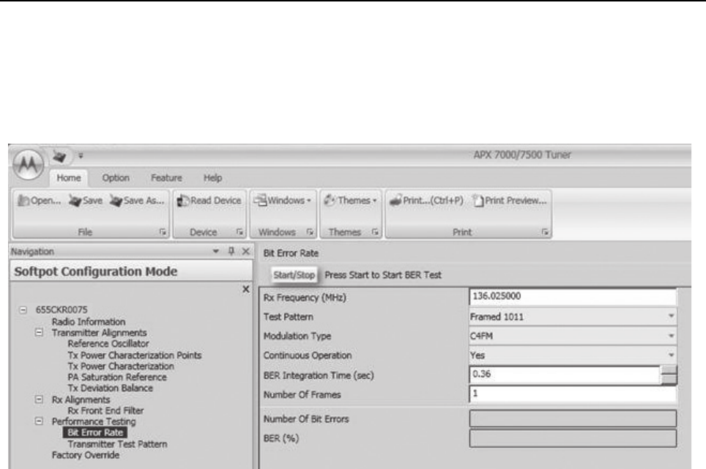This screenshot has height=469, width=706.
Task: Open the quick access toolbar customize arrow
Action: (81, 155)
